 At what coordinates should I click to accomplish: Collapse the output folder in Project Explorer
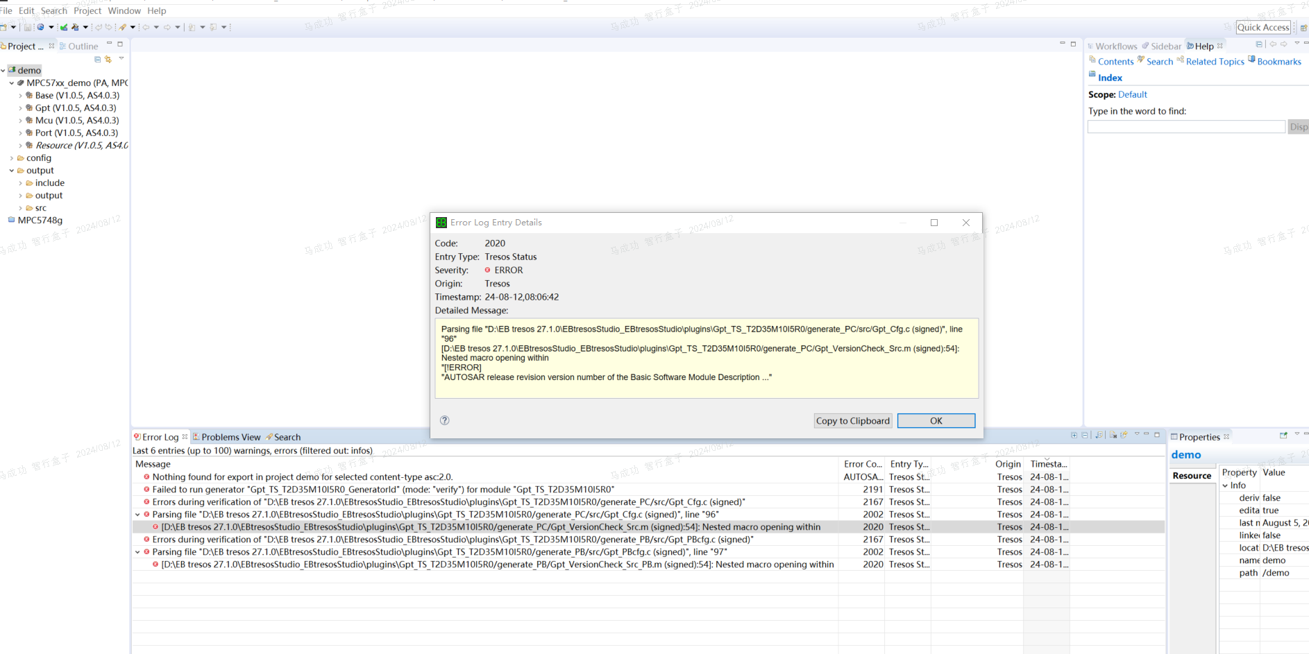click(x=12, y=170)
